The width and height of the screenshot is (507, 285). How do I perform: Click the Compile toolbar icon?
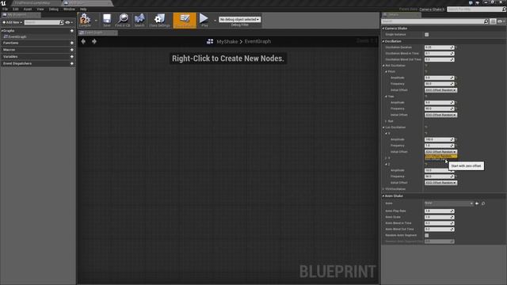tap(85, 20)
